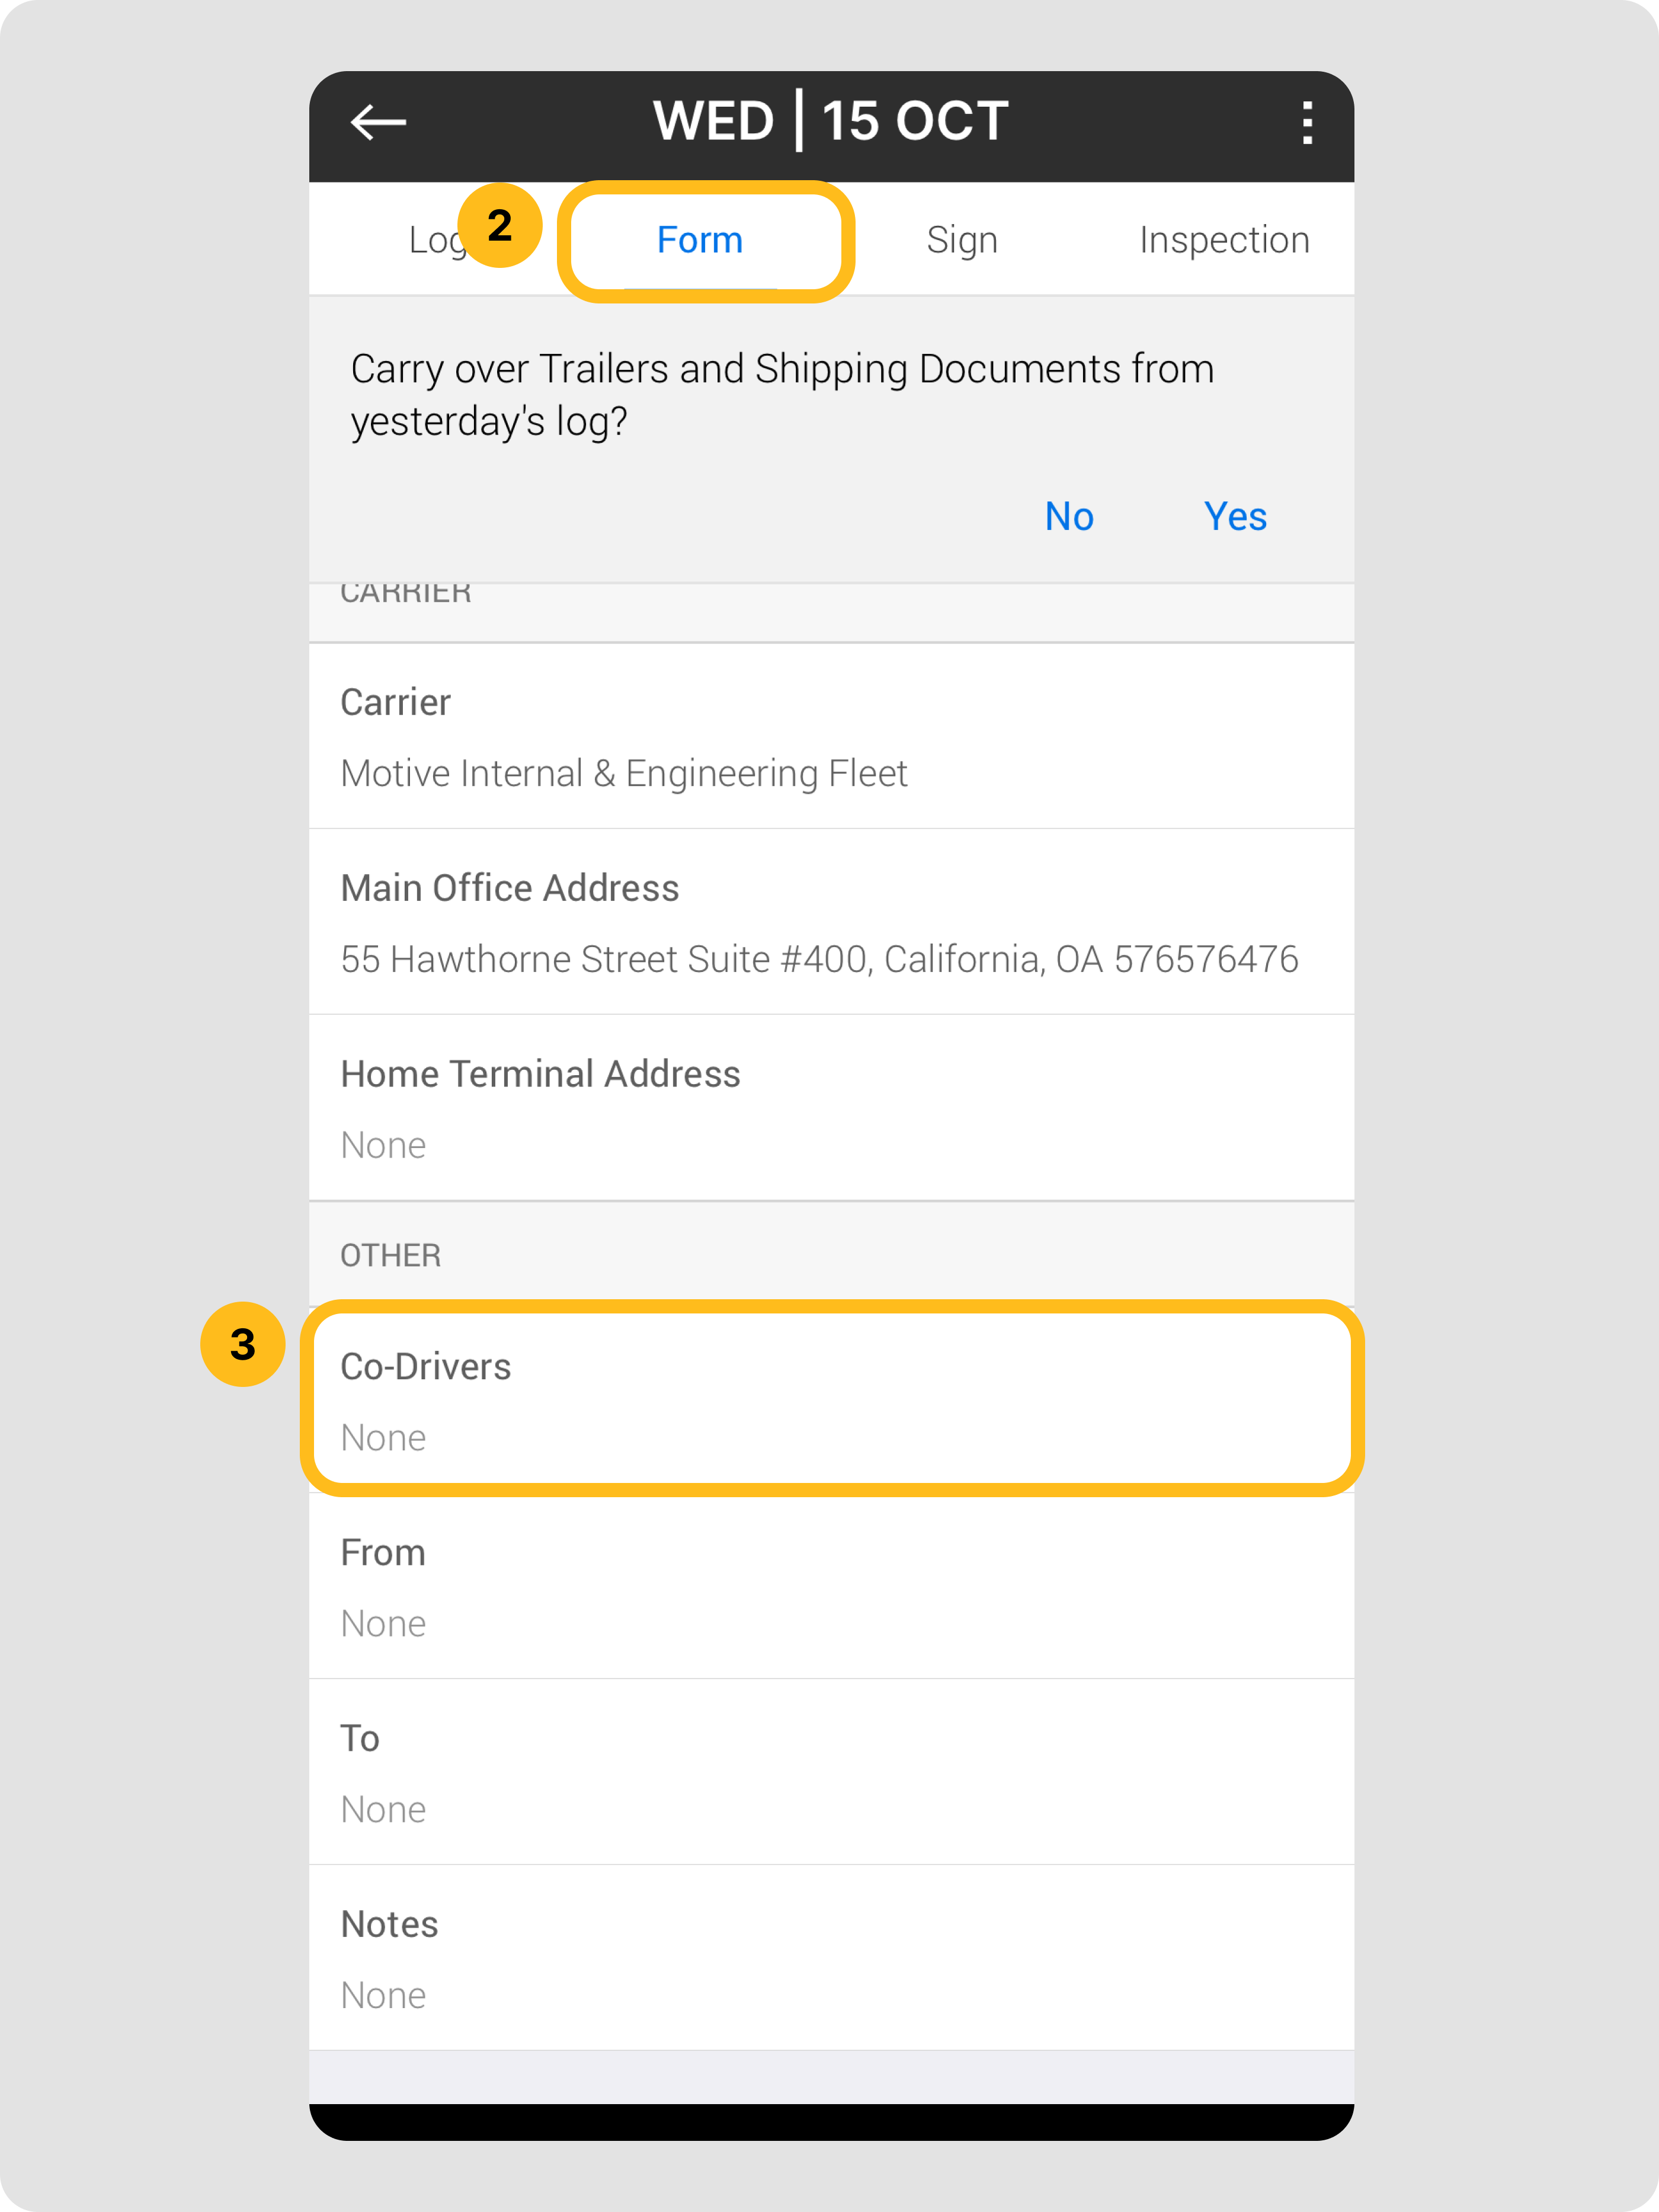The image size is (1659, 2212).
Task: Open the Co-Drivers field
Action: [x=831, y=1400]
